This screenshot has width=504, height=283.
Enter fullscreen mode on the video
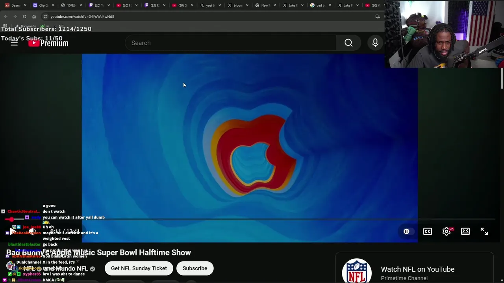click(484, 232)
